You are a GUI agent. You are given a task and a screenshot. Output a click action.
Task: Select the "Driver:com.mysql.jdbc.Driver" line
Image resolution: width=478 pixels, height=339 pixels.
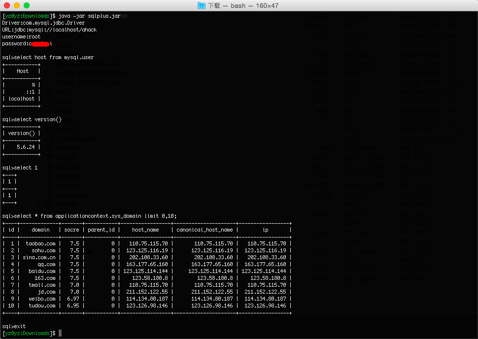(x=43, y=23)
